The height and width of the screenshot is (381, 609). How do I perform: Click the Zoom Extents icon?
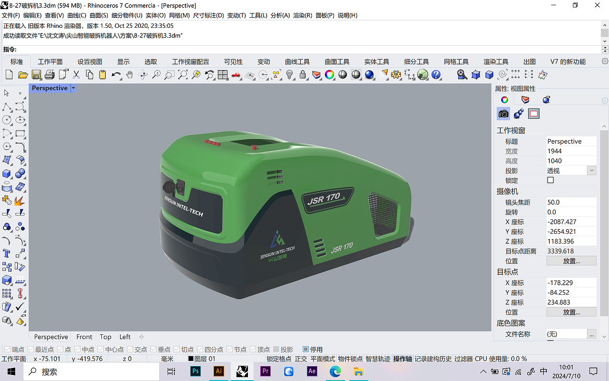183,75
